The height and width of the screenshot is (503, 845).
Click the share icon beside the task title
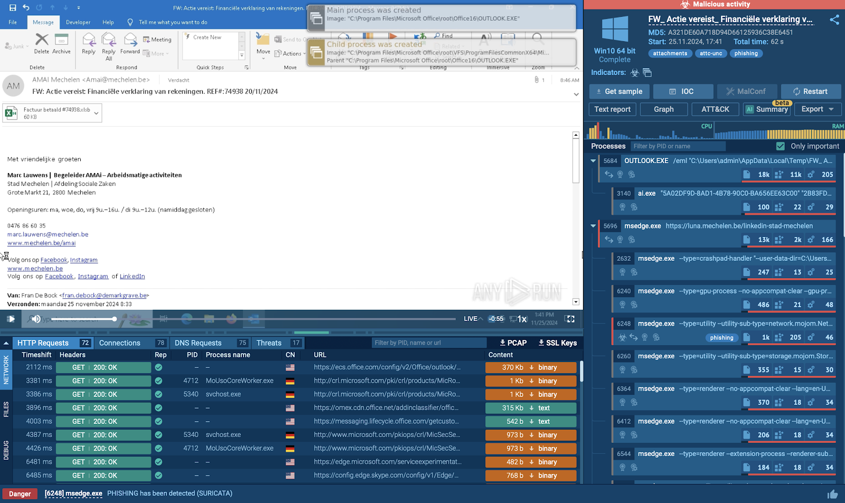[834, 20]
